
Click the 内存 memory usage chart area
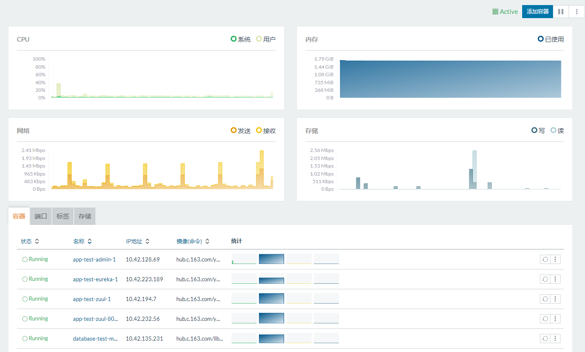450,79
